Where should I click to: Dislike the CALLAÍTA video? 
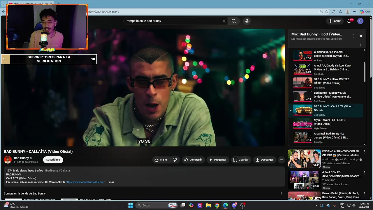point(175,160)
